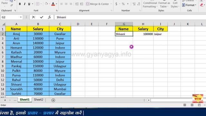206x116 pixels.
Task: Select column H header
Action: (x=143, y=24)
